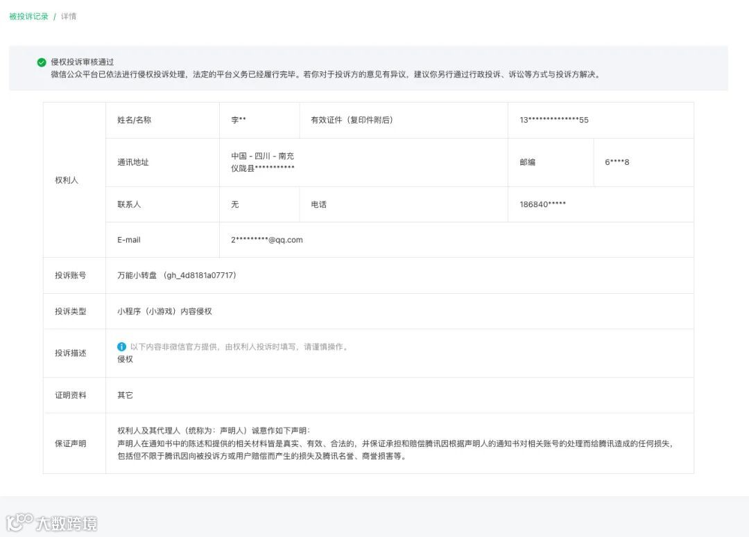Click the 投诉描述 row header
749x537 pixels.
tap(74, 353)
